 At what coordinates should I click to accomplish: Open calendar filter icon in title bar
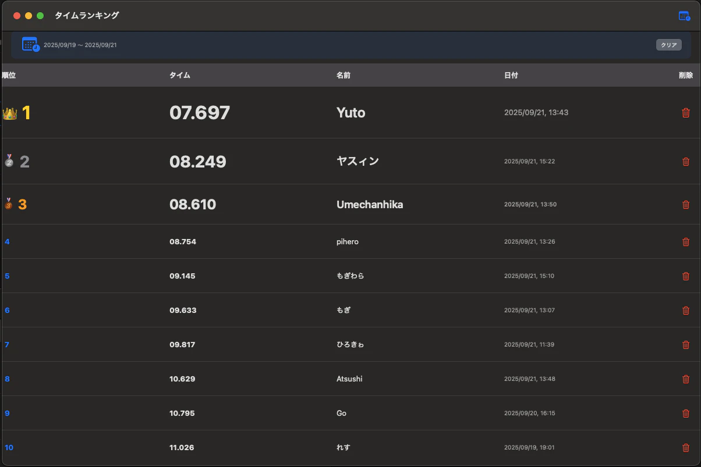684,16
